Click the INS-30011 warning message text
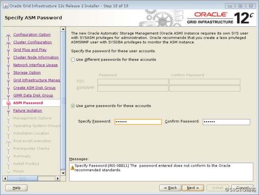The image size is (259, 195). [x=152, y=168]
